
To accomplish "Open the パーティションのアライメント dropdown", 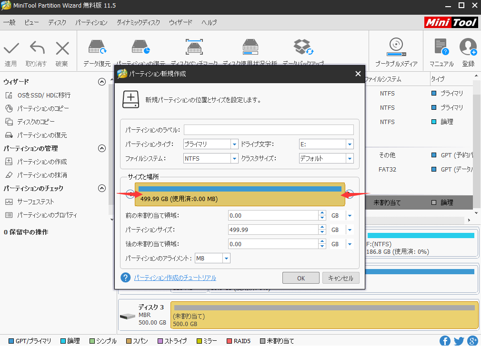I will pyautogui.click(x=226, y=258).
